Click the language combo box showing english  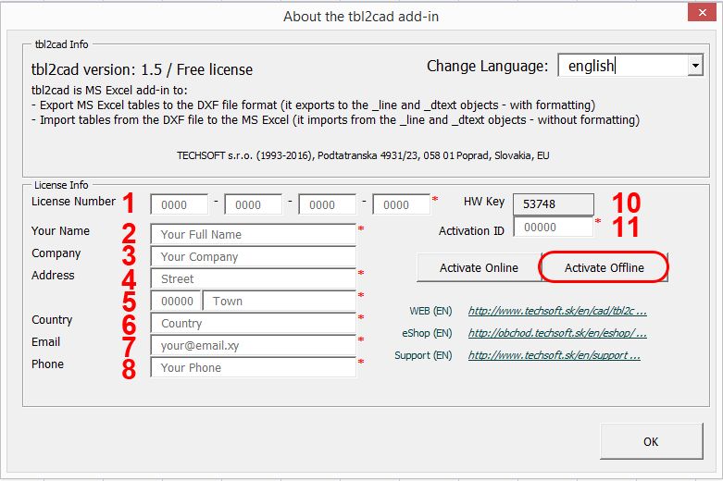click(621, 66)
